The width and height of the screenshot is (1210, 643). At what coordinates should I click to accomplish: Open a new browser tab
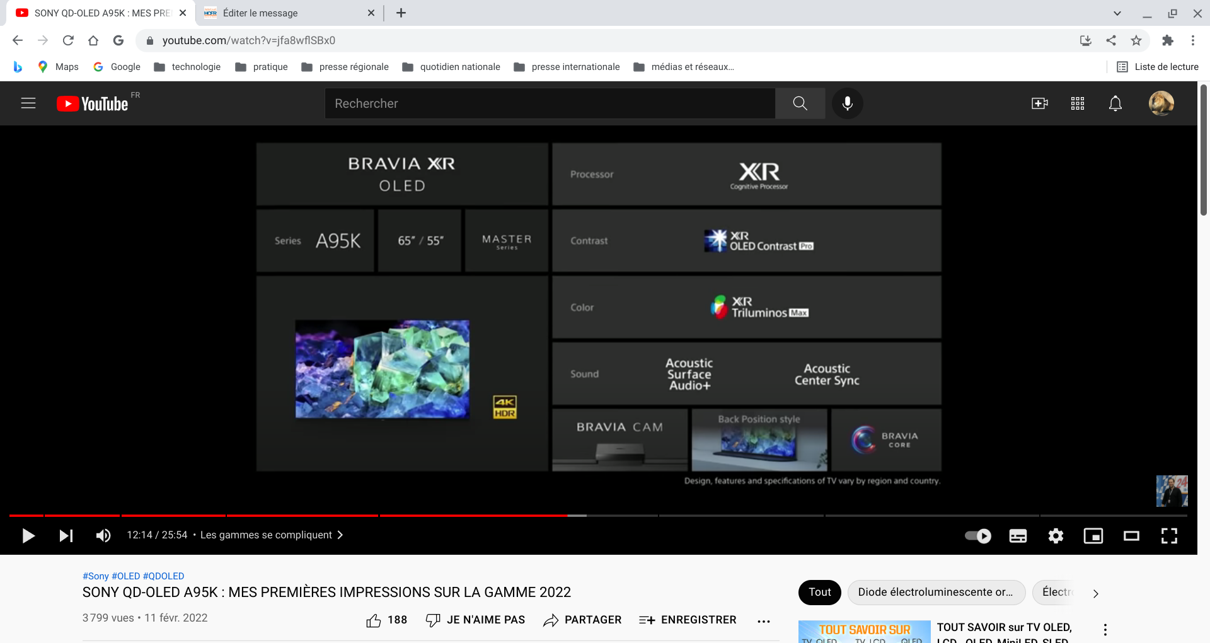401,13
